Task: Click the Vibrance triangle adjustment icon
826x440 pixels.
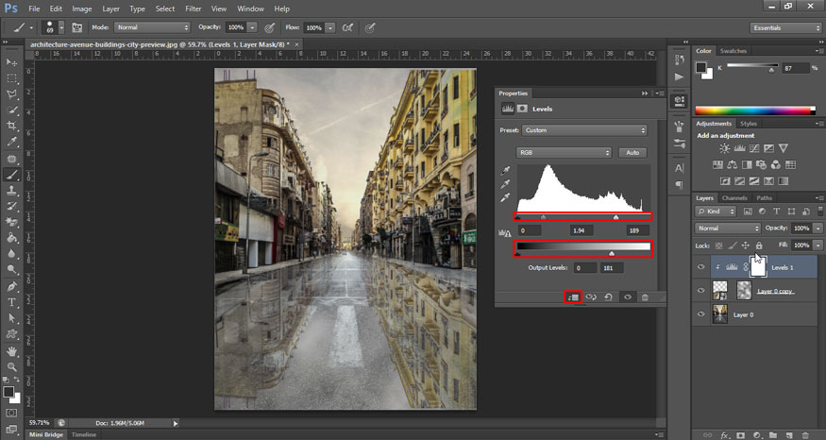Action: [x=784, y=148]
